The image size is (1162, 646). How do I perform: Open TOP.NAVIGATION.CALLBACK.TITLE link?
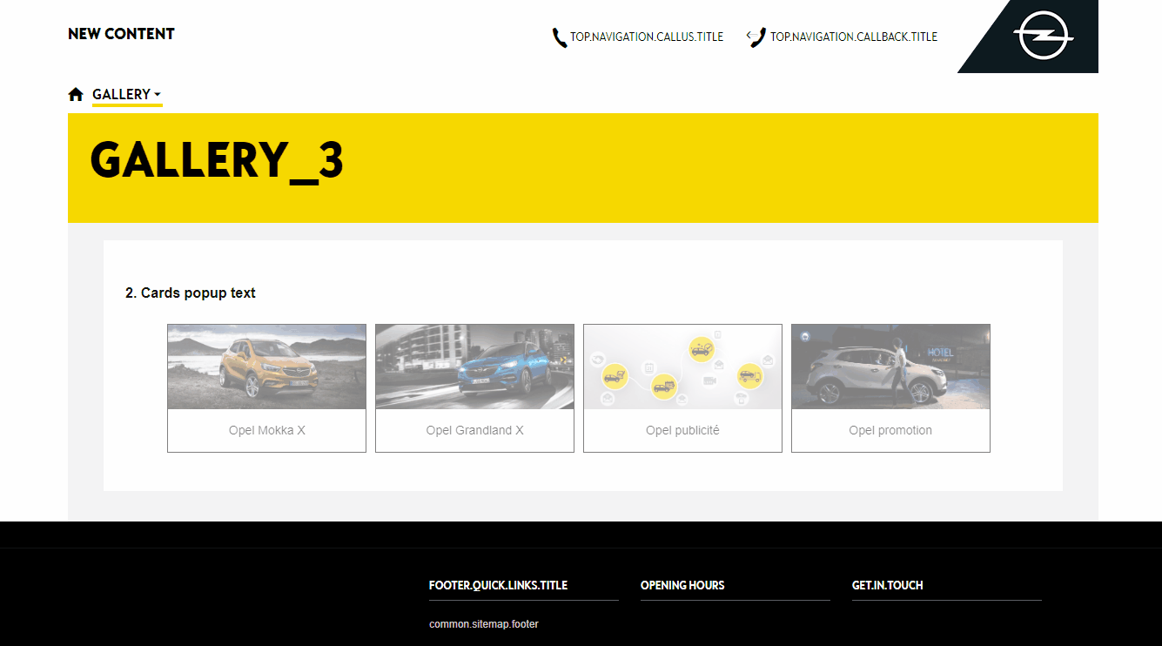[853, 37]
